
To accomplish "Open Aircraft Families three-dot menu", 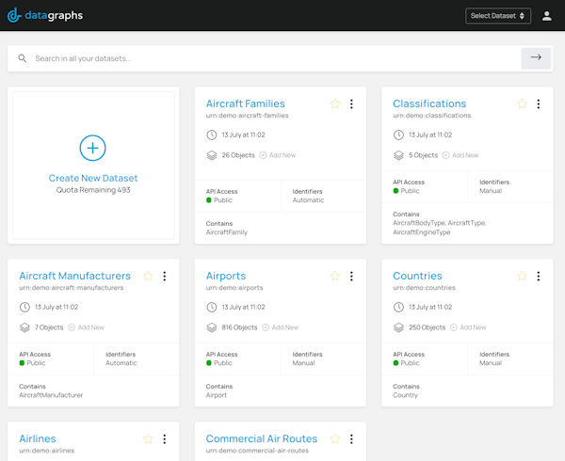I will click(x=351, y=104).
